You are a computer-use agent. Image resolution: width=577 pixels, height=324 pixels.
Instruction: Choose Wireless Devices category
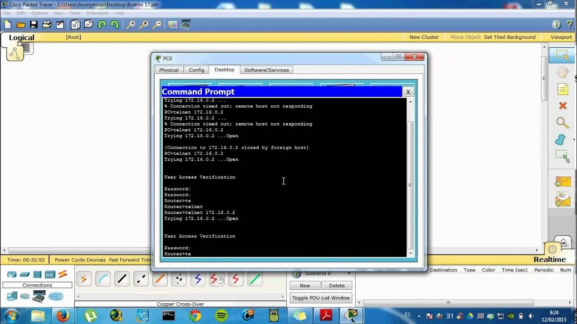50,274
